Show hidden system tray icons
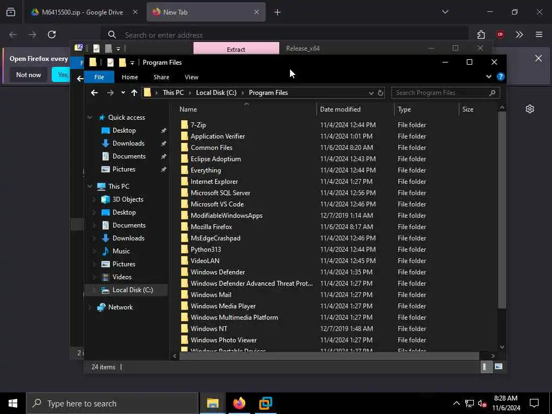 456,403
